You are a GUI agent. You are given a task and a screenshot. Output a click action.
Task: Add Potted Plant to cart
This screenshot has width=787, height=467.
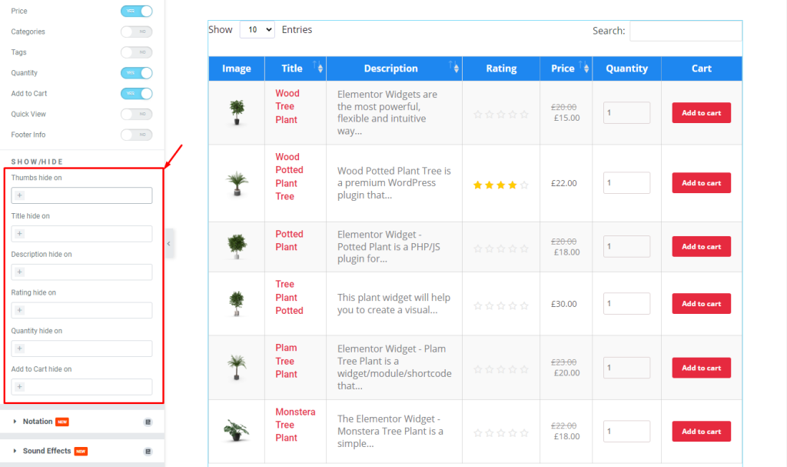(701, 246)
